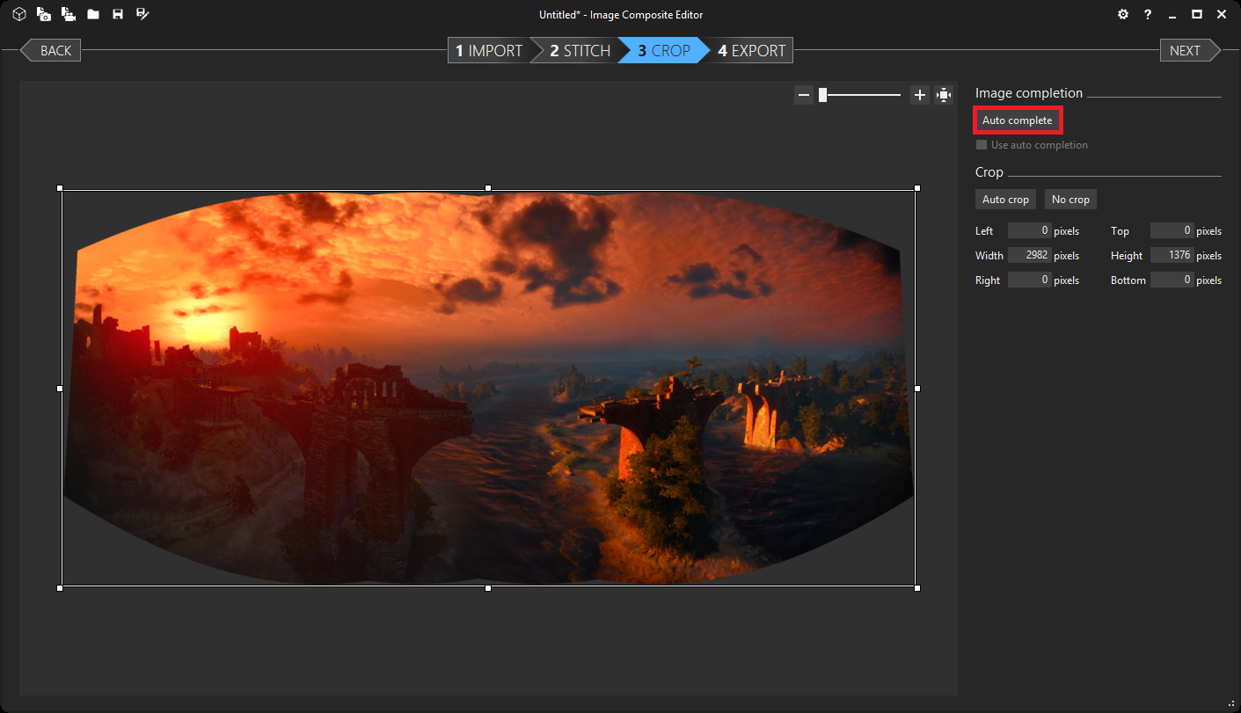Click the crop box bottom-right corner handle

(917, 587)
